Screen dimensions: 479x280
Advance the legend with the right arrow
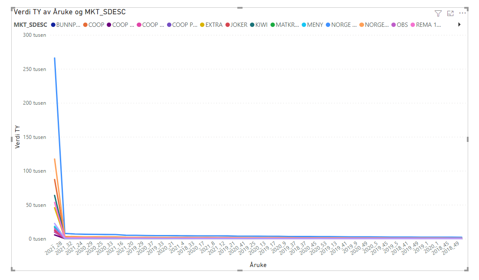459,25
